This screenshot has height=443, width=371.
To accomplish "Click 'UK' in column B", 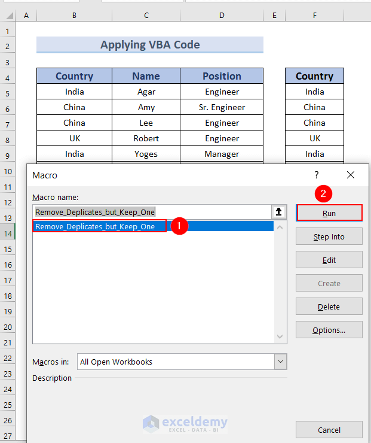I will [x=74, y=138].
